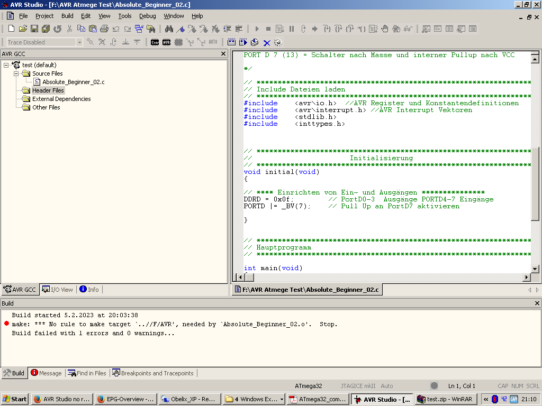Click the Quickwatch glasses icon
The height and width of the screenshot is (406, 542).
(408, 29)
